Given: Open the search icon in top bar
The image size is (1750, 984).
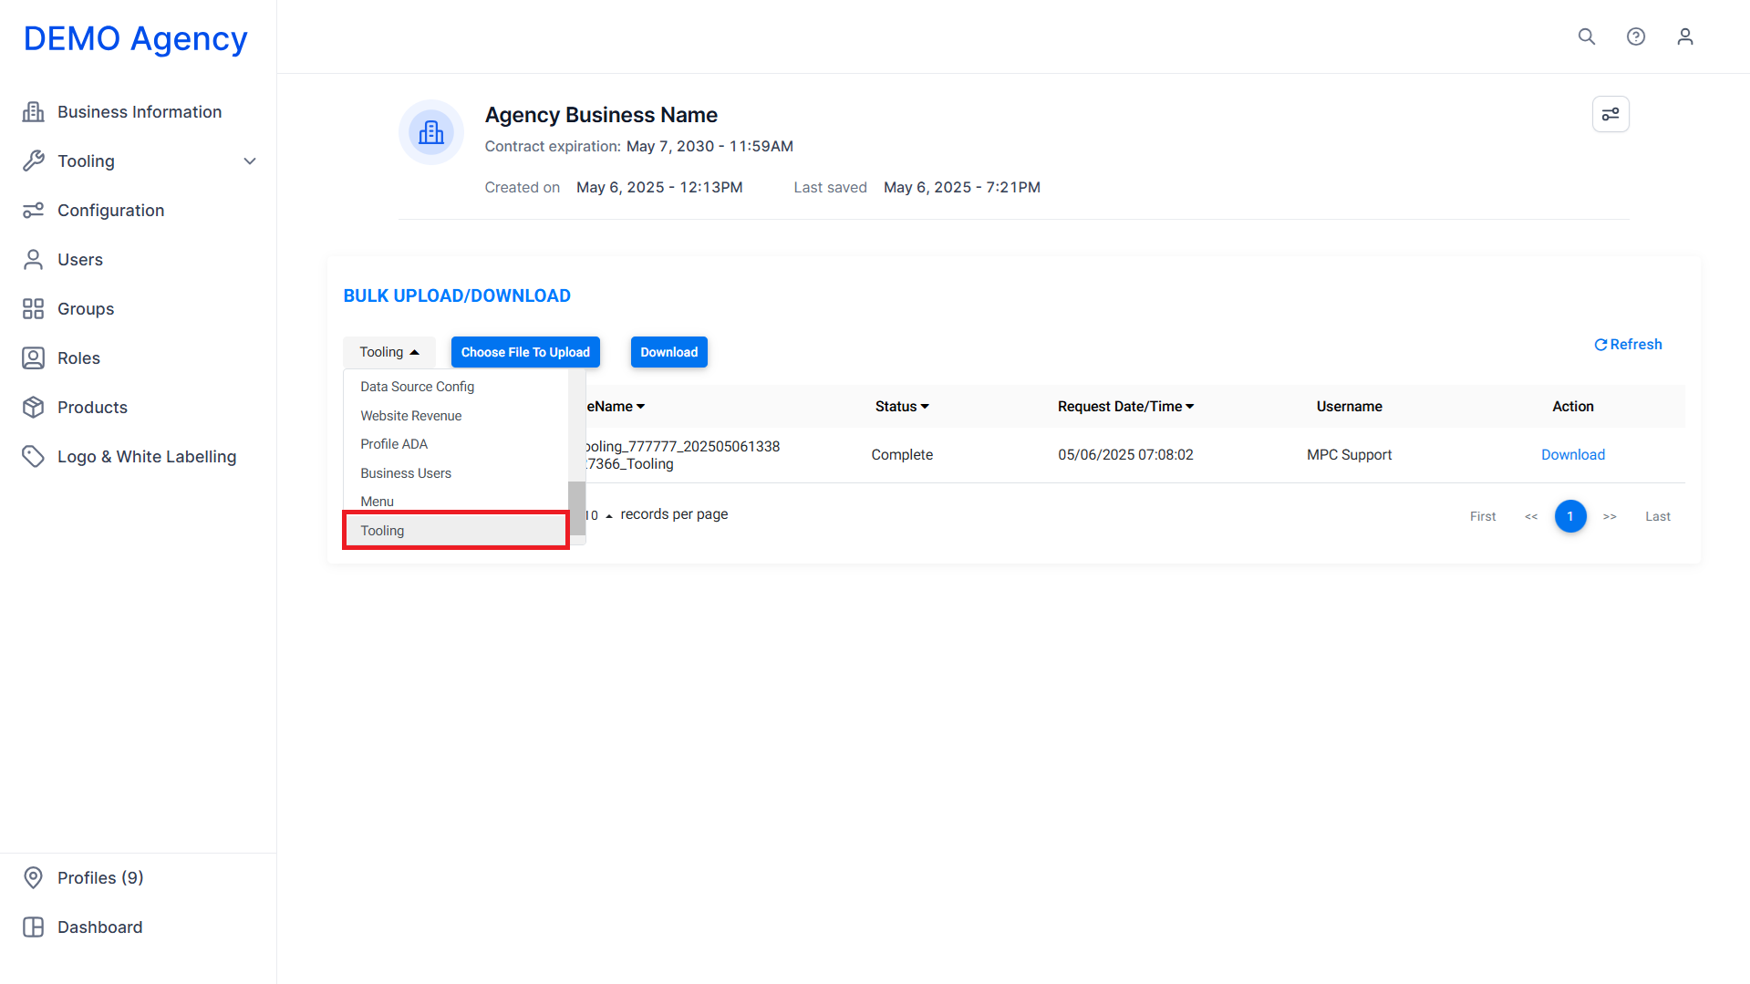Looking at the screenshot, I should [1587, 36].
